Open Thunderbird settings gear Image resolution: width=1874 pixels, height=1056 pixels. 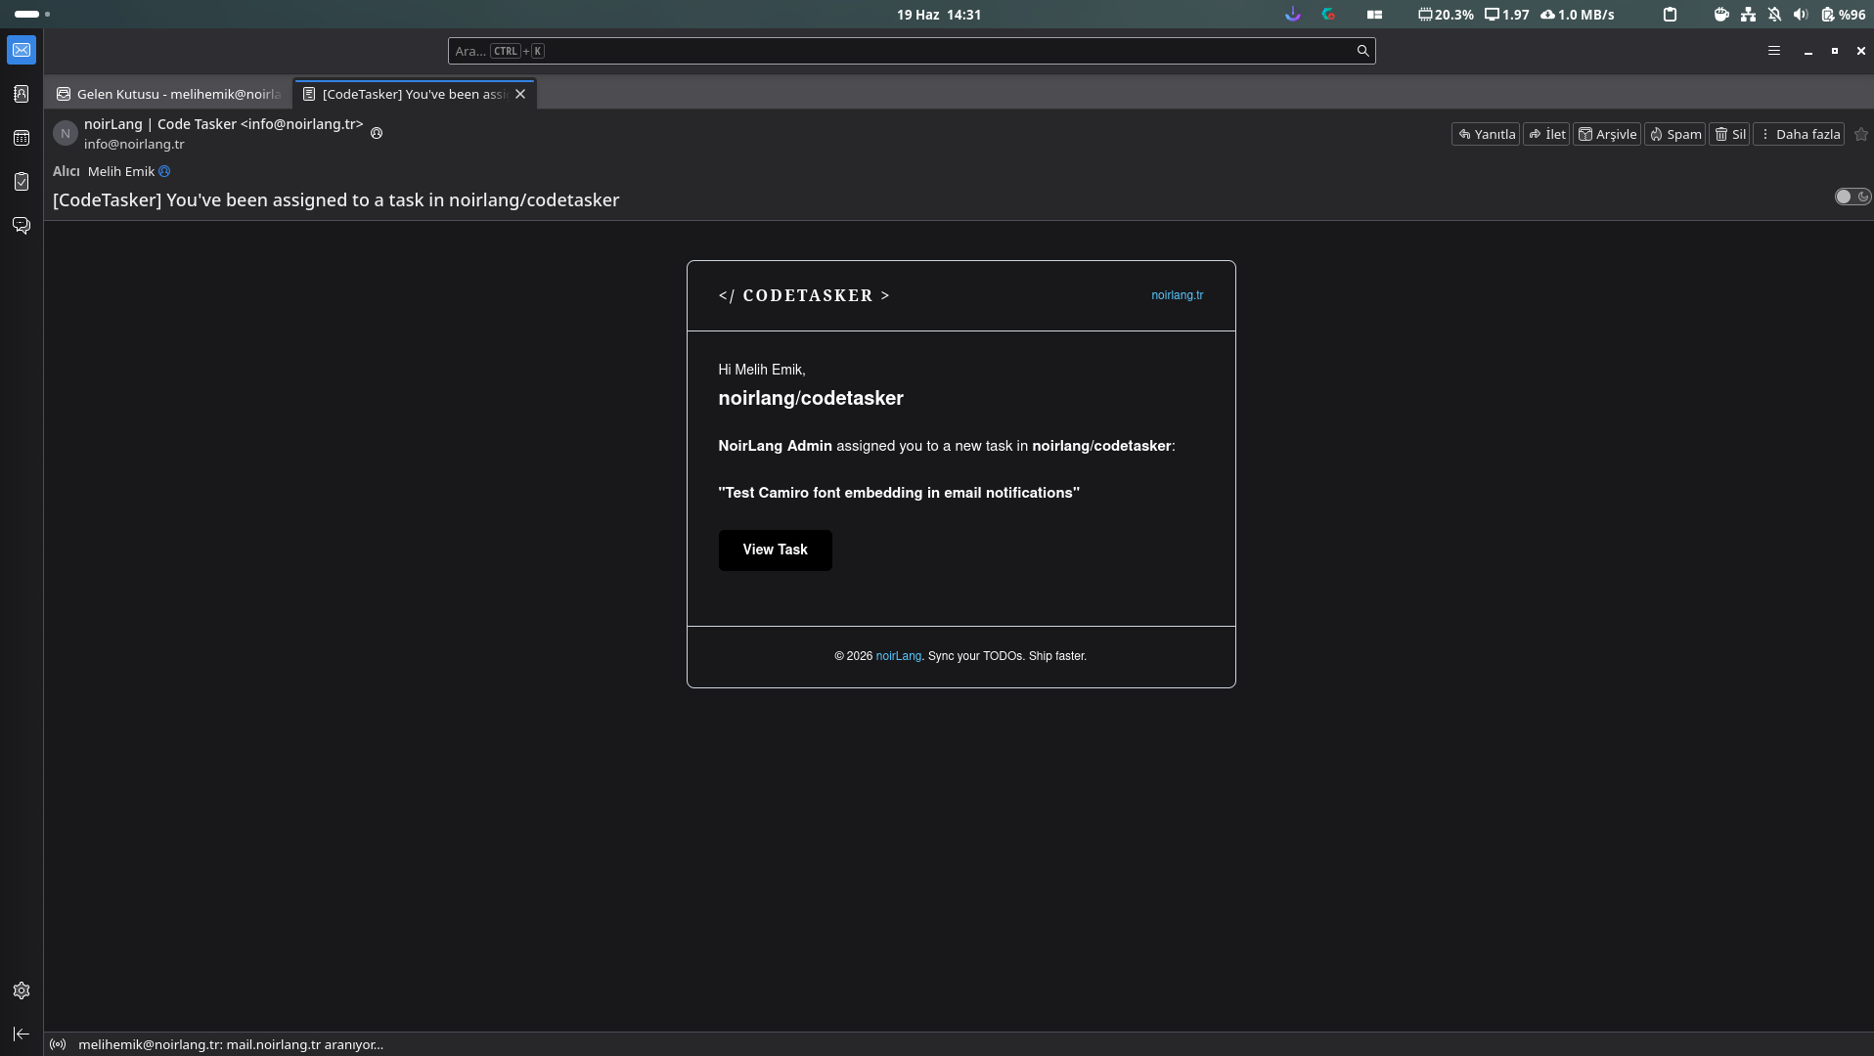pos(22,990)
